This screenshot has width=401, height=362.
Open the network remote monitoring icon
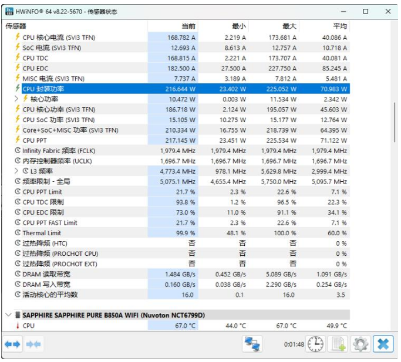(x=253, y=344)
